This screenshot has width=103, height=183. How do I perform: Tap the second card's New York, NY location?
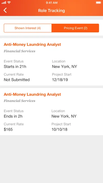coord(64,116)
